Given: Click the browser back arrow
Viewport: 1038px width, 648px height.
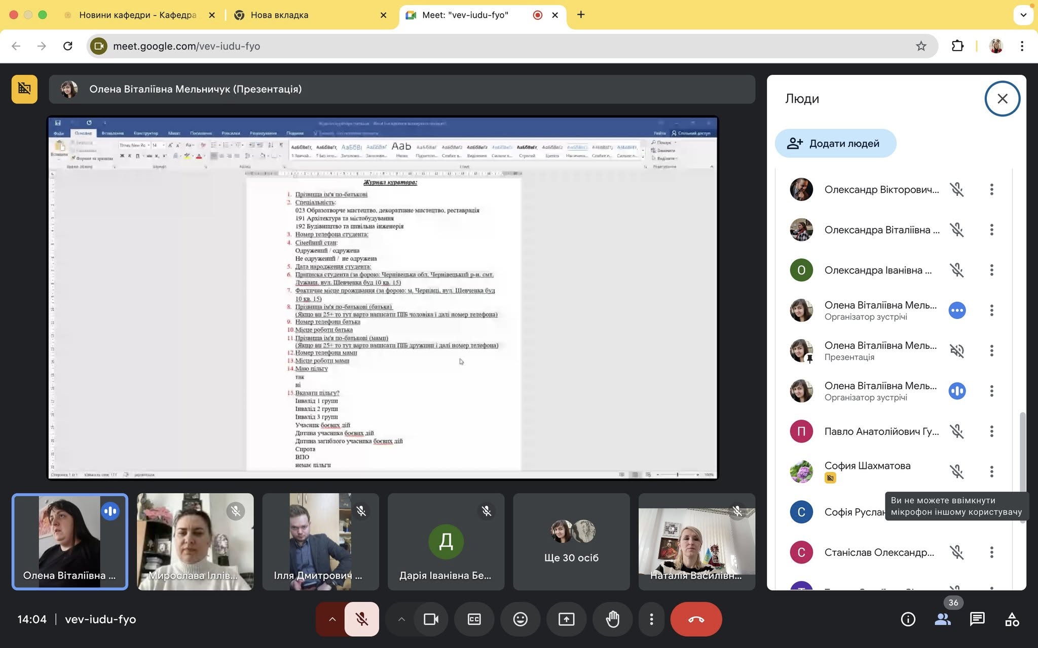Looking at the screenshot, I should [16, 46].
